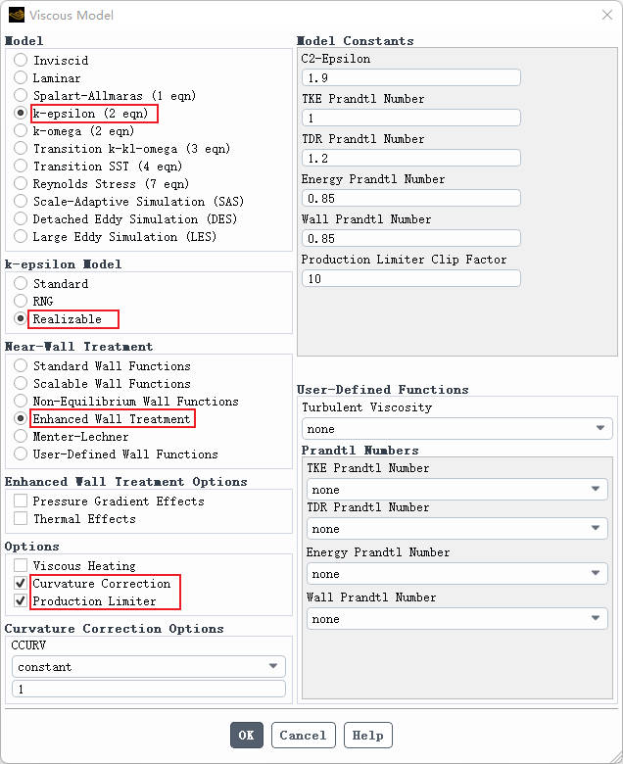Expand the Wall Prandtl Number UDF dropdown
Screen dimensions: 623x764
click(x=456, y=619)
